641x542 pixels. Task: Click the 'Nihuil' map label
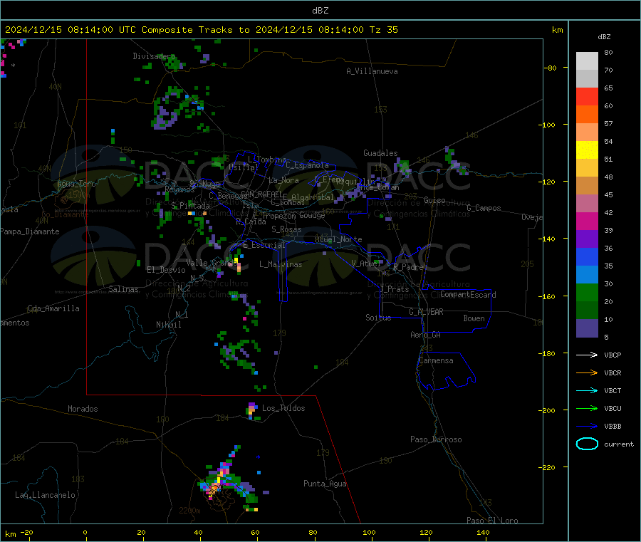point(168,325)
